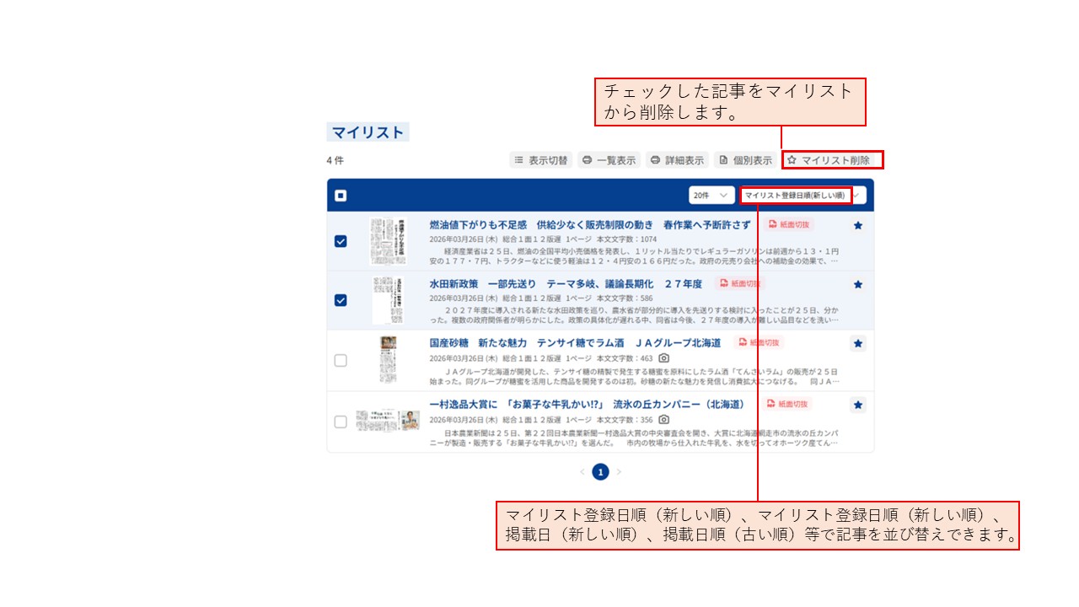Check the 一村逸品大賞 article checkbox
This screenshot has width=1079, height=607.
[x=341, y=422]
